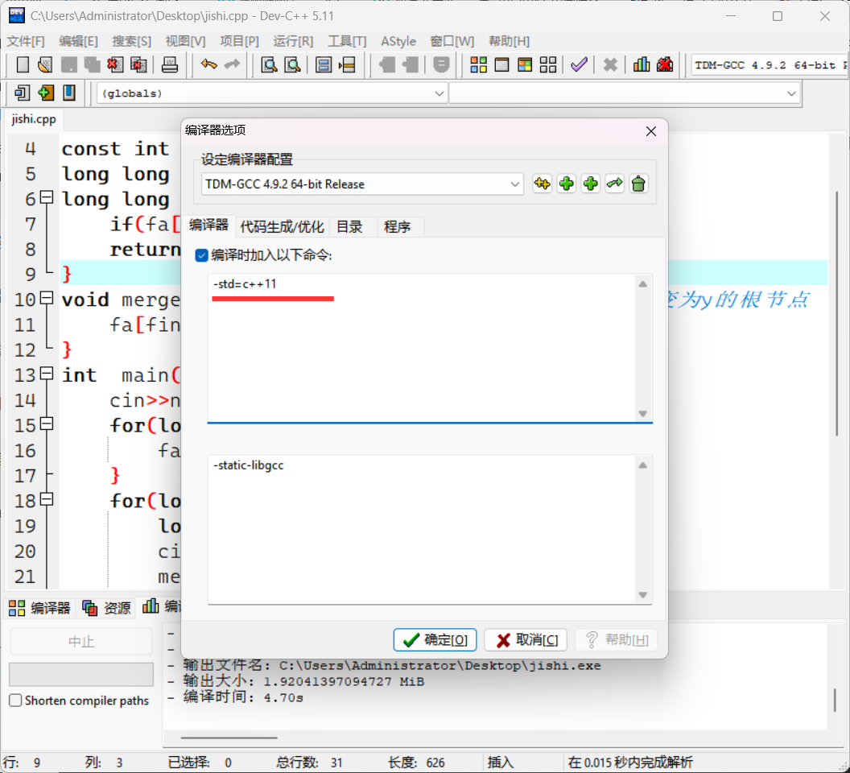Open the TDM-GCC 4.9.2 64-bit Release dropdown in dialog

[x=362, y=184]
